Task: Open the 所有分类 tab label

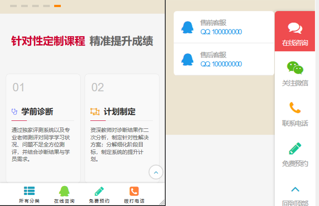Action: (x=29, y=201)
